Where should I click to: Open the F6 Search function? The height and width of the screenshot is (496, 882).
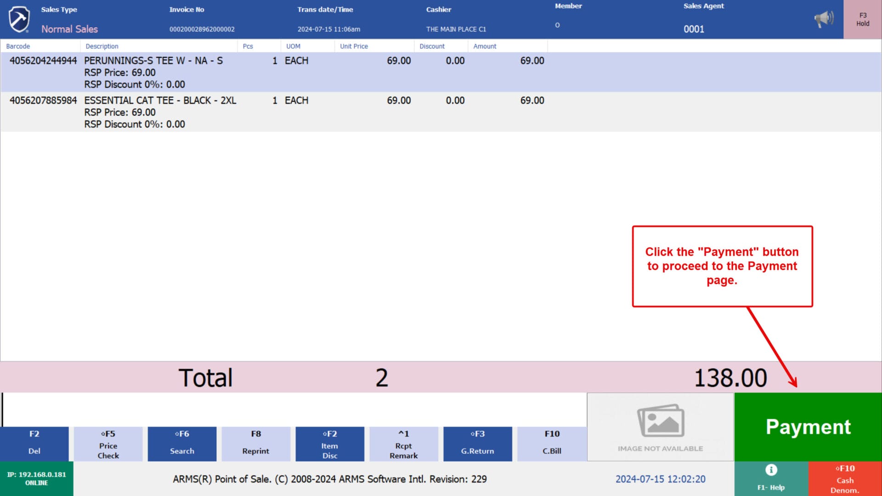pos(182,444)
